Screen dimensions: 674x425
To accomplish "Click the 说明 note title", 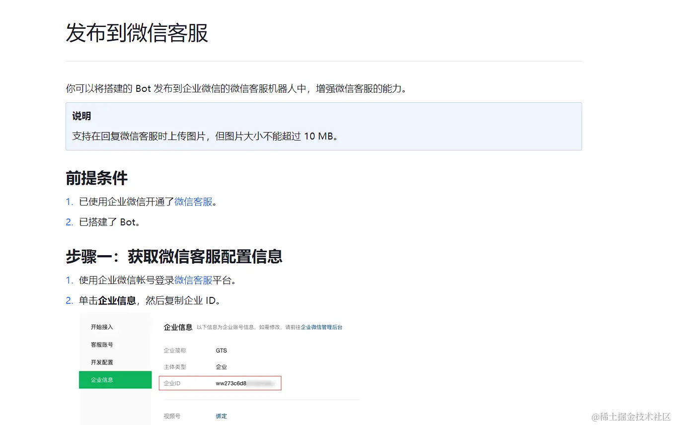I will tap(81, 116).
